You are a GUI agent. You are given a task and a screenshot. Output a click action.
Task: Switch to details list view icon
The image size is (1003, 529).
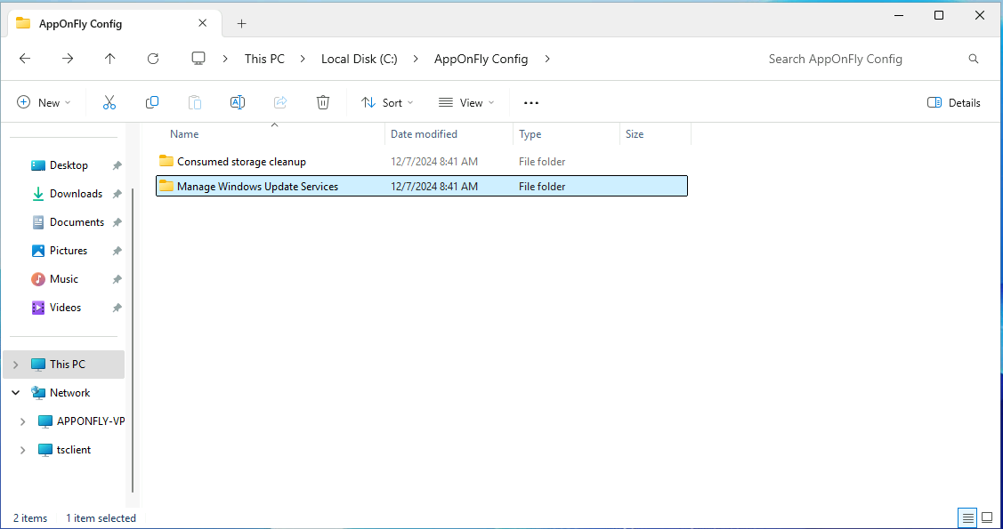tap(967, 517)
